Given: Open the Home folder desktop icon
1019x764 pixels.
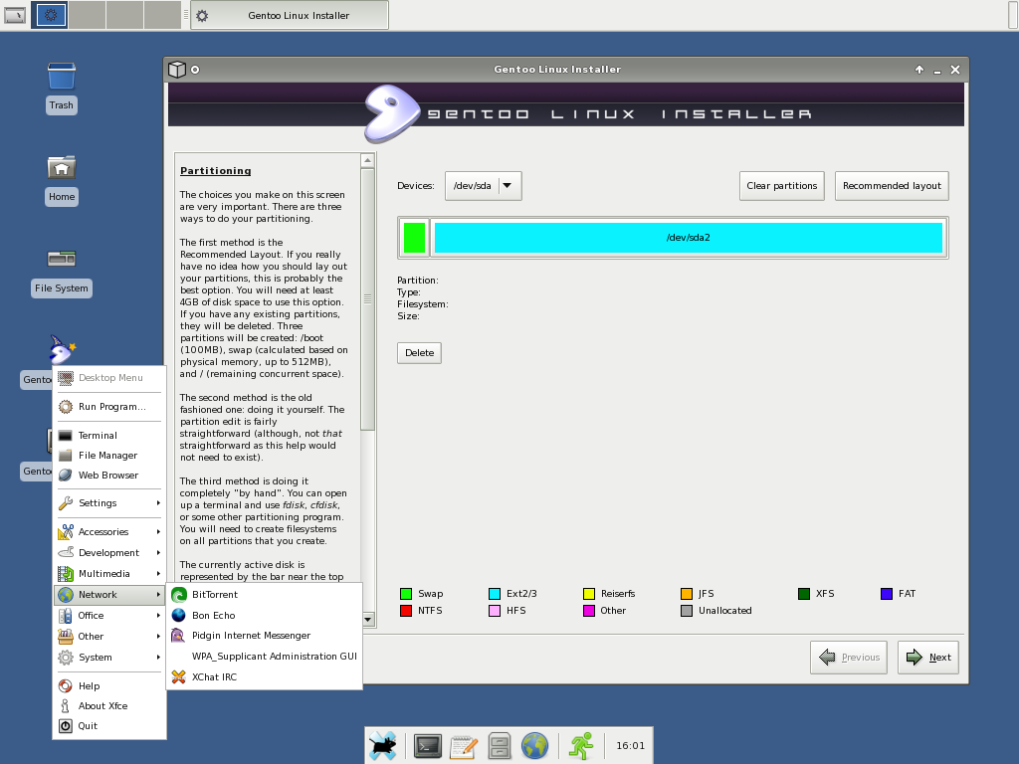Looking at the screenshot, I should [62, 167].
